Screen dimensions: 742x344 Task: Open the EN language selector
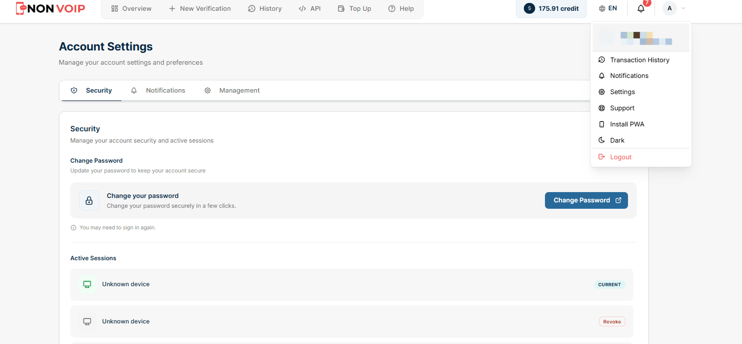tap(608, 8)
